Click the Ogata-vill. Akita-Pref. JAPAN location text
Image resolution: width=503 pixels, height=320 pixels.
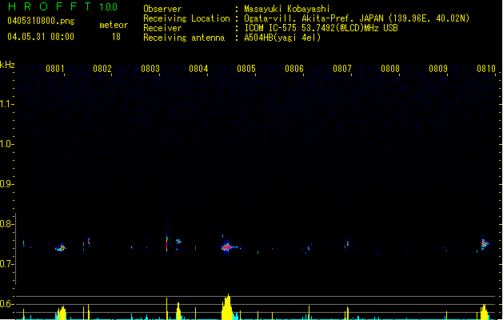357,18
